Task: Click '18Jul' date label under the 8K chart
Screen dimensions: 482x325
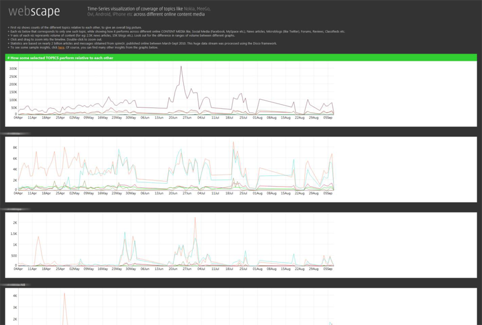Action: tap(229, 193)
